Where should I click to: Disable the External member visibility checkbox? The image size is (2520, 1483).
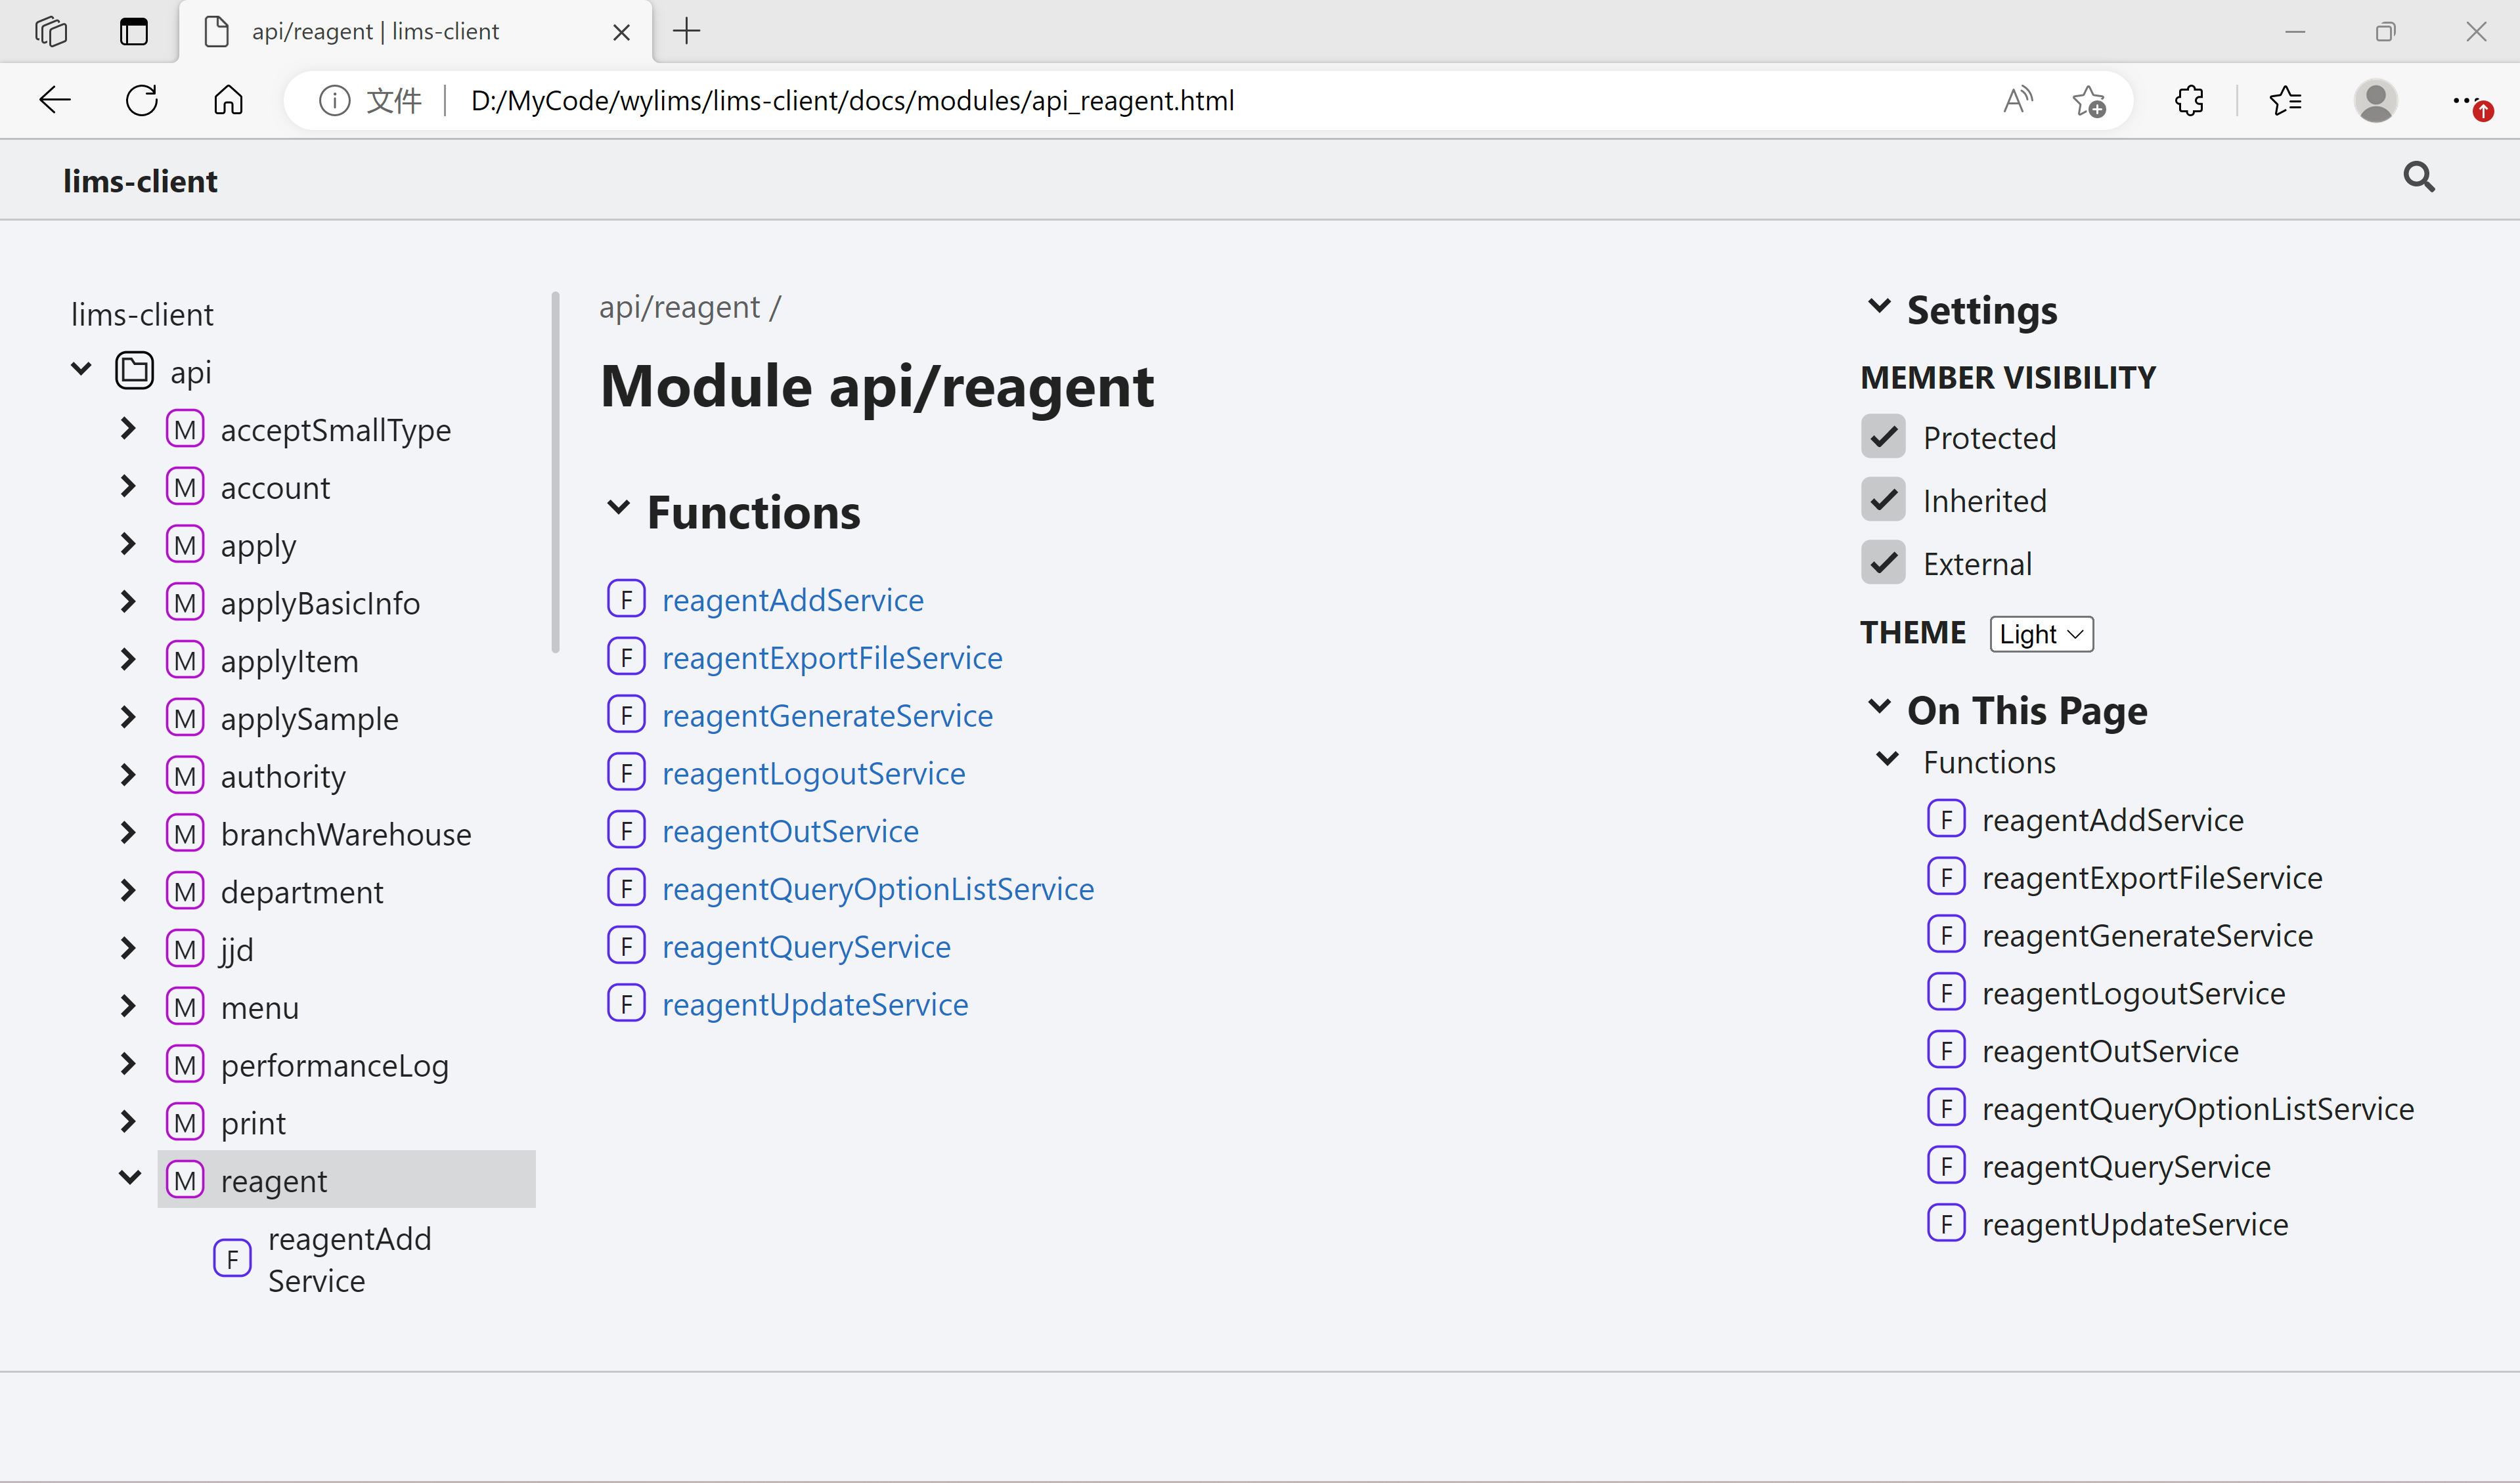click(x=1883, y=563)
